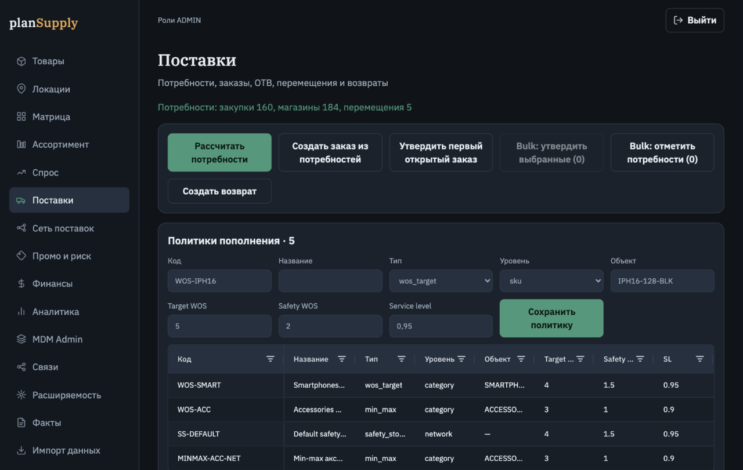Click the Выйти logout button
This screenshot has width=743, height=470.
click(695, 20)
